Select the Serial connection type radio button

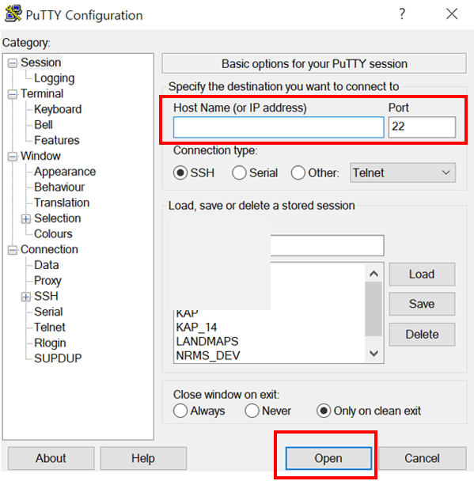click(239, 172)
